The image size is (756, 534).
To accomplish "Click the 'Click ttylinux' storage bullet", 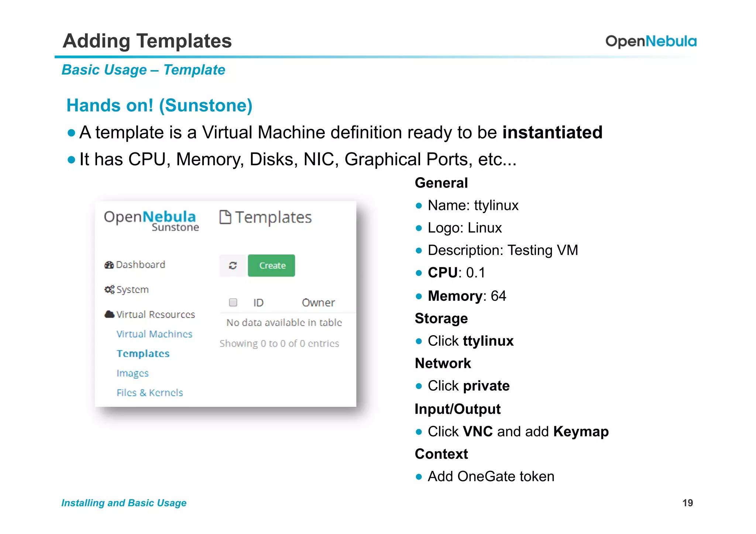I will [471, 341].
